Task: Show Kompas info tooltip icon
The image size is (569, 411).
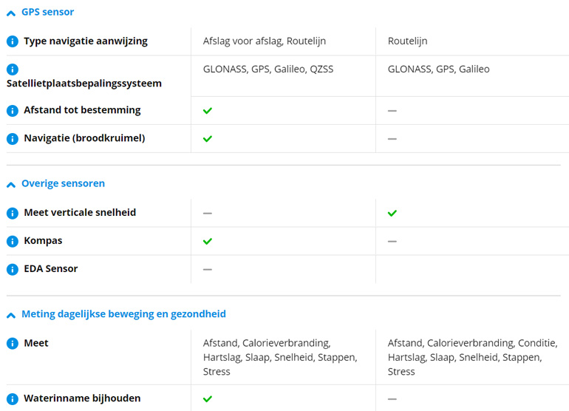Action: coord(13,241)
